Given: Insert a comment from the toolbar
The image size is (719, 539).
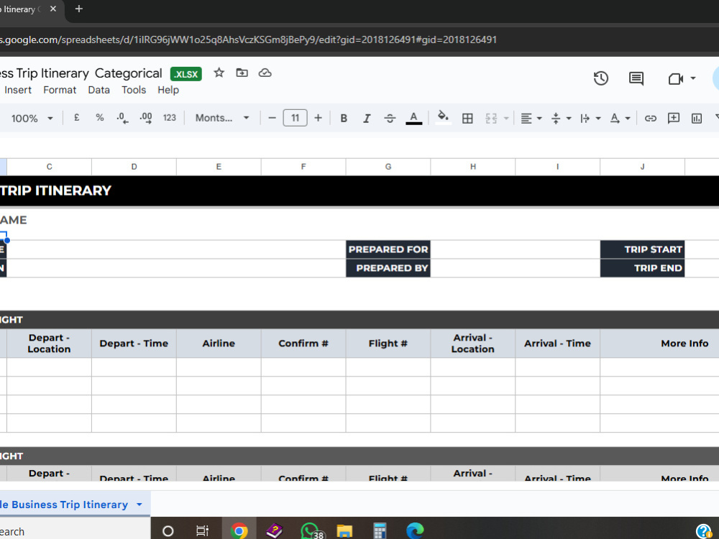Looking at the screenshot, I should (673, 119).
